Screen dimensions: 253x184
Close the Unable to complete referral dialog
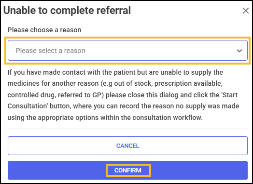(x=246, y=11)
